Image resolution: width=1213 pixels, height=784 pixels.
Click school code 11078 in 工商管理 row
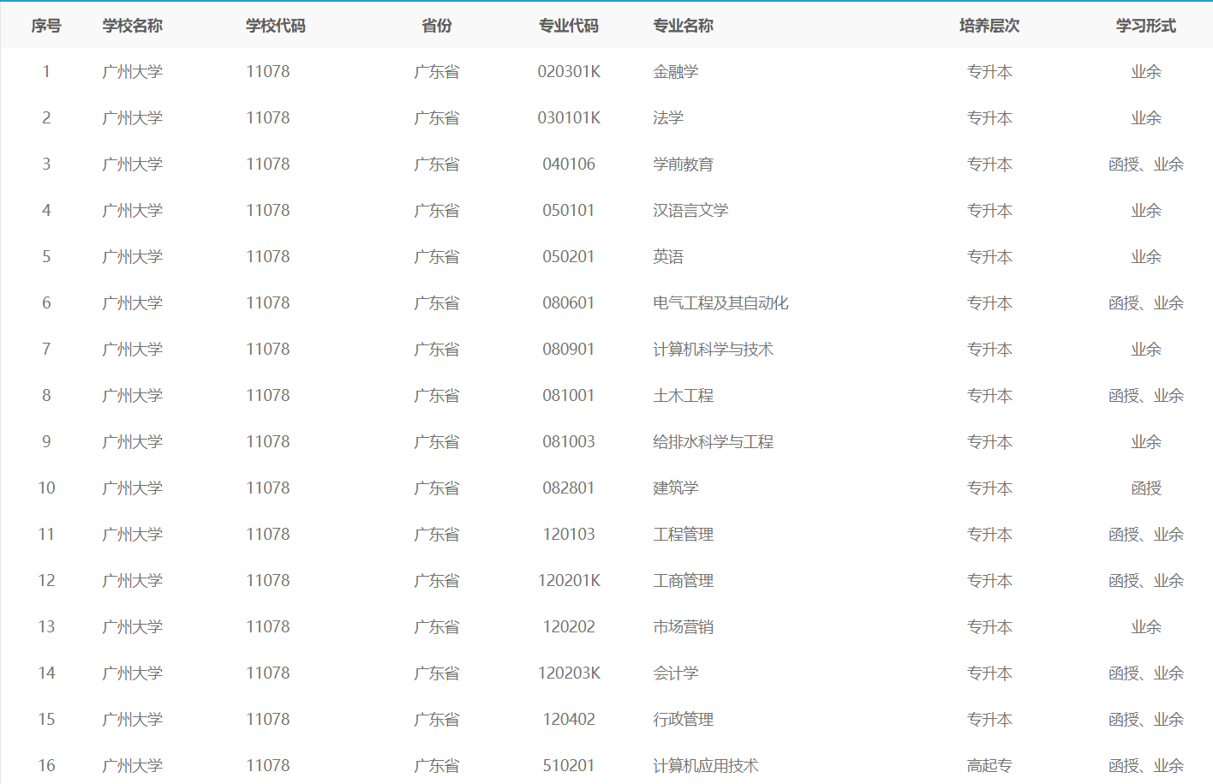268,581
